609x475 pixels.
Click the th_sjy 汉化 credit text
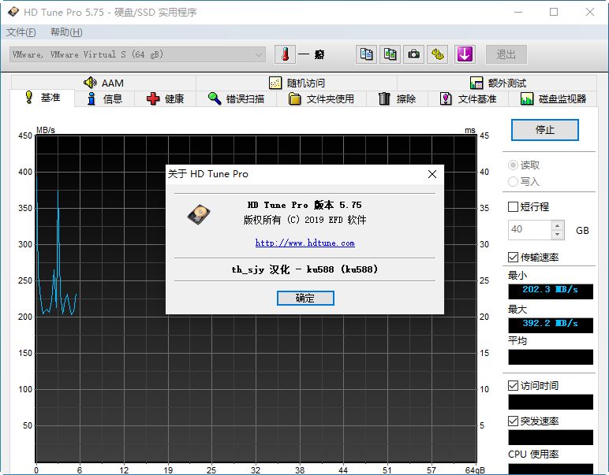[x=304, y=269]
